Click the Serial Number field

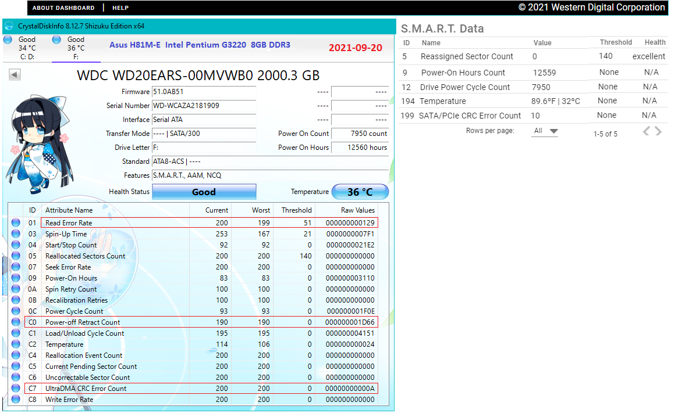(204, 106)
